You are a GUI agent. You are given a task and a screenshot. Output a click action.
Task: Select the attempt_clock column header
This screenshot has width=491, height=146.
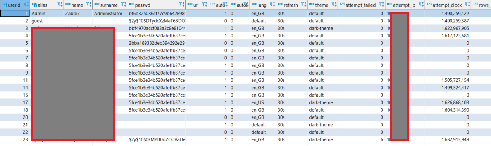click(x=448, y=5)
